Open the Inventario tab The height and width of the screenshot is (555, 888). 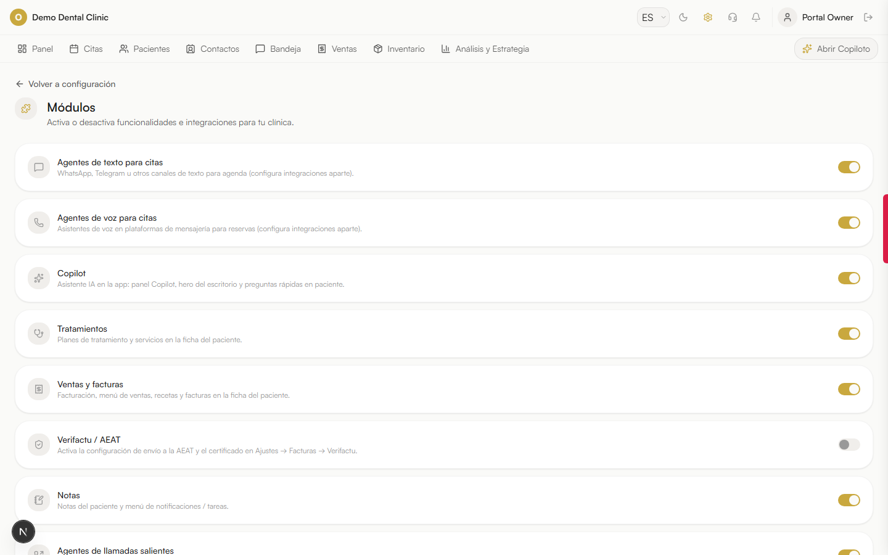pos(399,49)
